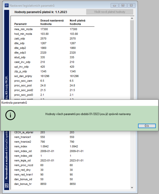This screenshot has height=194, width=159.
Task: Click the info icon in Kontrola parametrů dialog
Action: tap(10, 115)
